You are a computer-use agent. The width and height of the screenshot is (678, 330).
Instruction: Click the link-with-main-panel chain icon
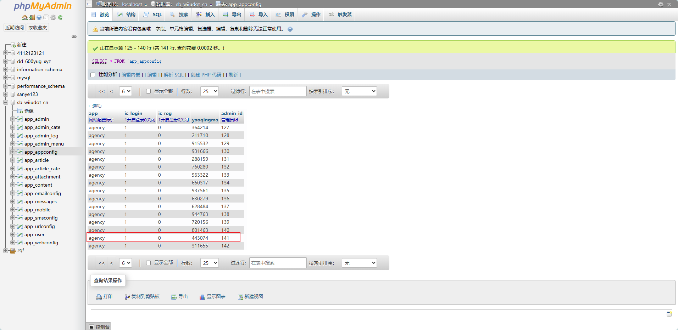tap(74, 37)
